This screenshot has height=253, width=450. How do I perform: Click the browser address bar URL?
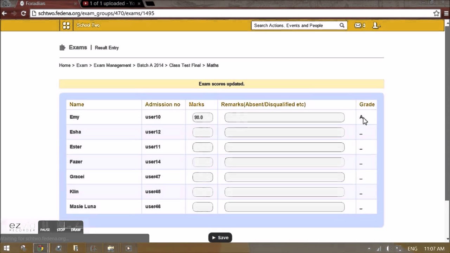tap(96, 13)
